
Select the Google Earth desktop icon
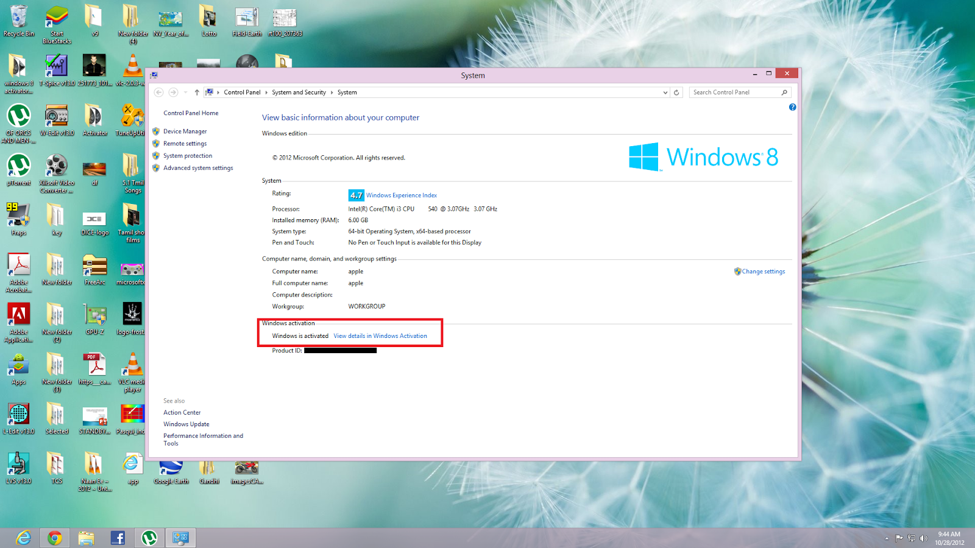click(x=171, y=473)
